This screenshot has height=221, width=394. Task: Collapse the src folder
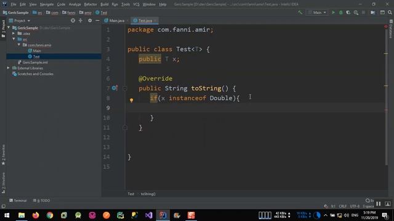14,39
